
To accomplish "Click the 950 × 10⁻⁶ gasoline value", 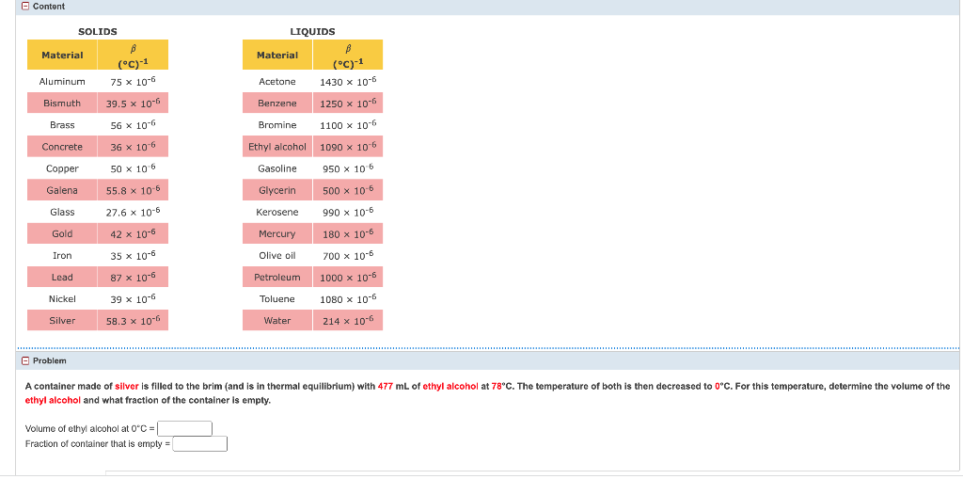I will pyautogui.click(x=348, y=168).
